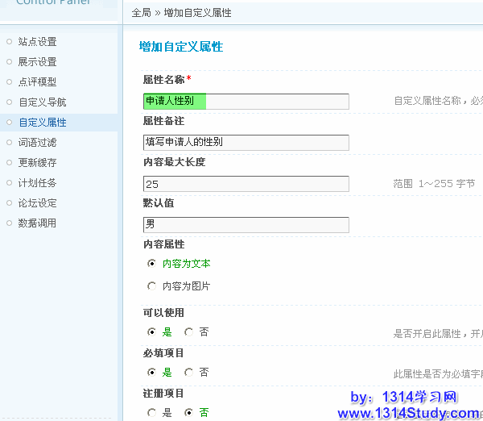Select the 内容为文本 radio button
The image size is (483, 421).
tap(151, 264)
